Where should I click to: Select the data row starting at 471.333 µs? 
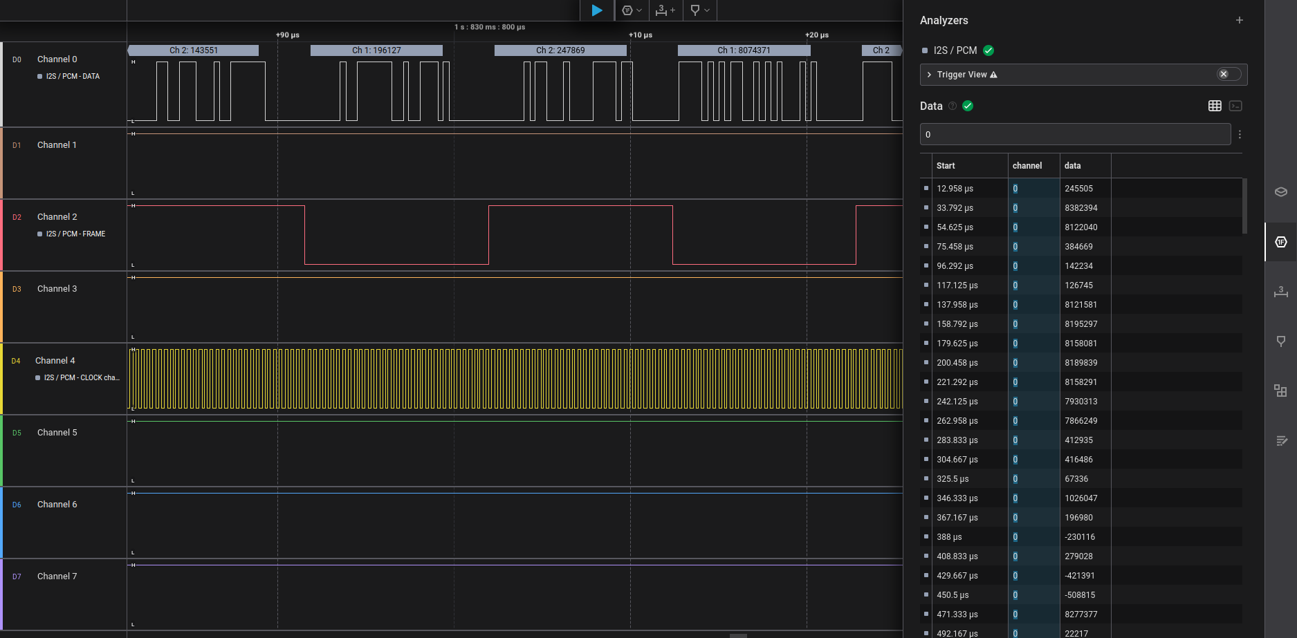click(x=1081, y=614)
